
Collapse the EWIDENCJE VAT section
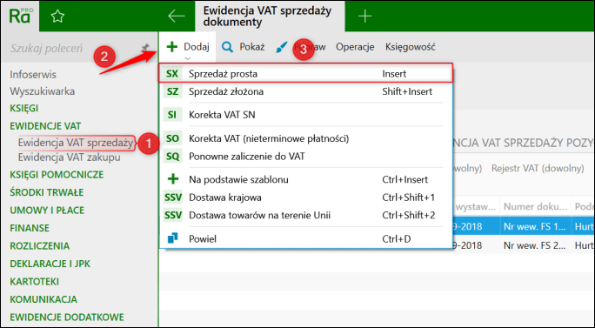point(45,126)
